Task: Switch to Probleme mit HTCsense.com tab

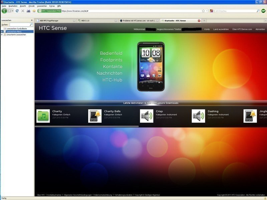Action: coord(139,21)
